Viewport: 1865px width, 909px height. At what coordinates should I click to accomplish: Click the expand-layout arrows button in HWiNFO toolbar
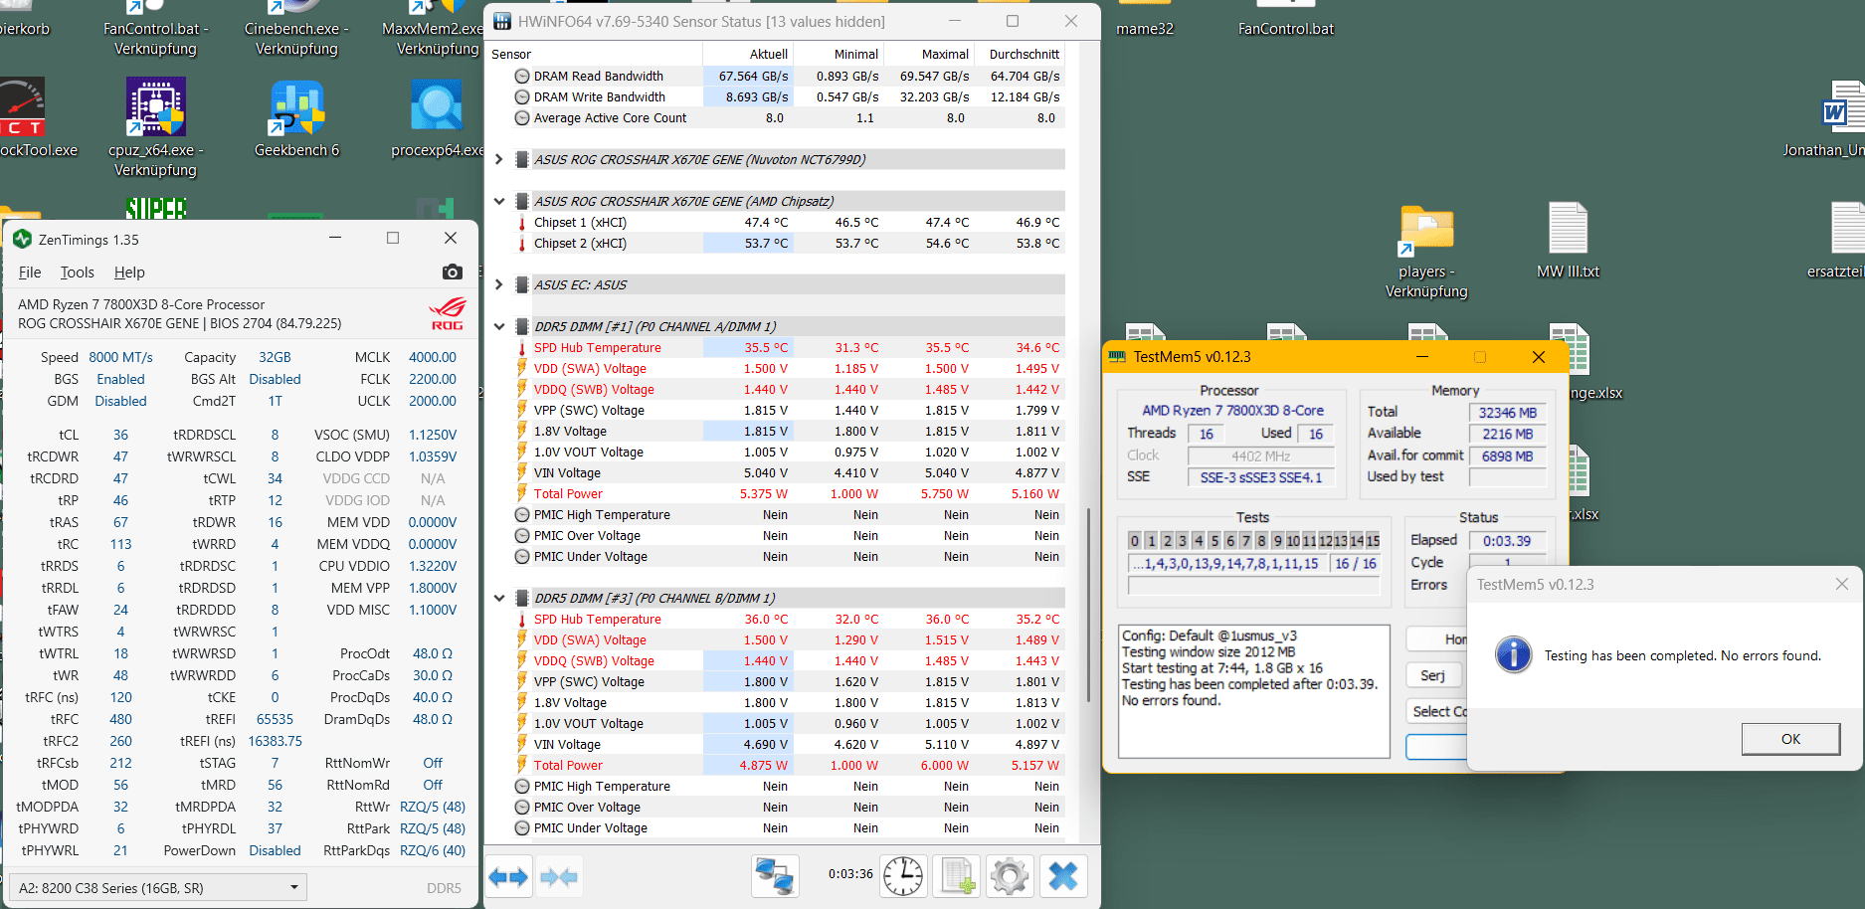pyautogui.click(x=509, y=876)
